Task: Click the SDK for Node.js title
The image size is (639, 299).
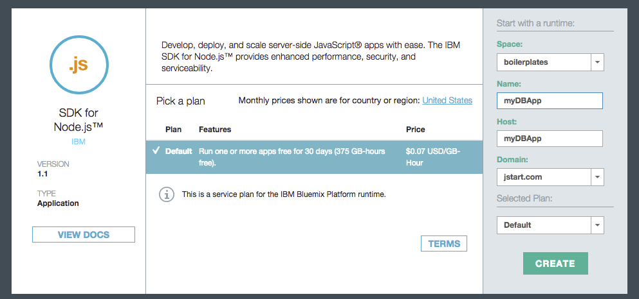Action: pos(78,121)
